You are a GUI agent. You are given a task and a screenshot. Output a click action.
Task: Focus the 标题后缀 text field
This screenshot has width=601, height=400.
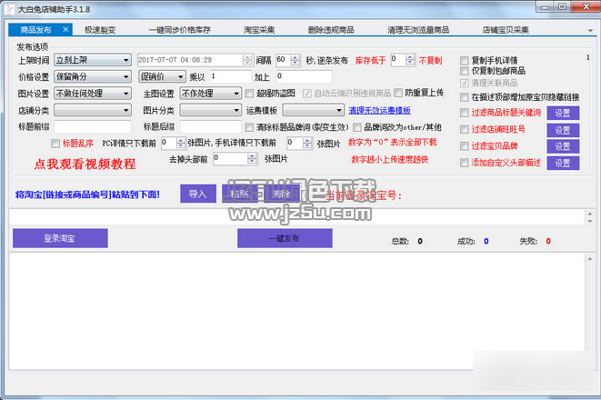click(x=210, y=127)
